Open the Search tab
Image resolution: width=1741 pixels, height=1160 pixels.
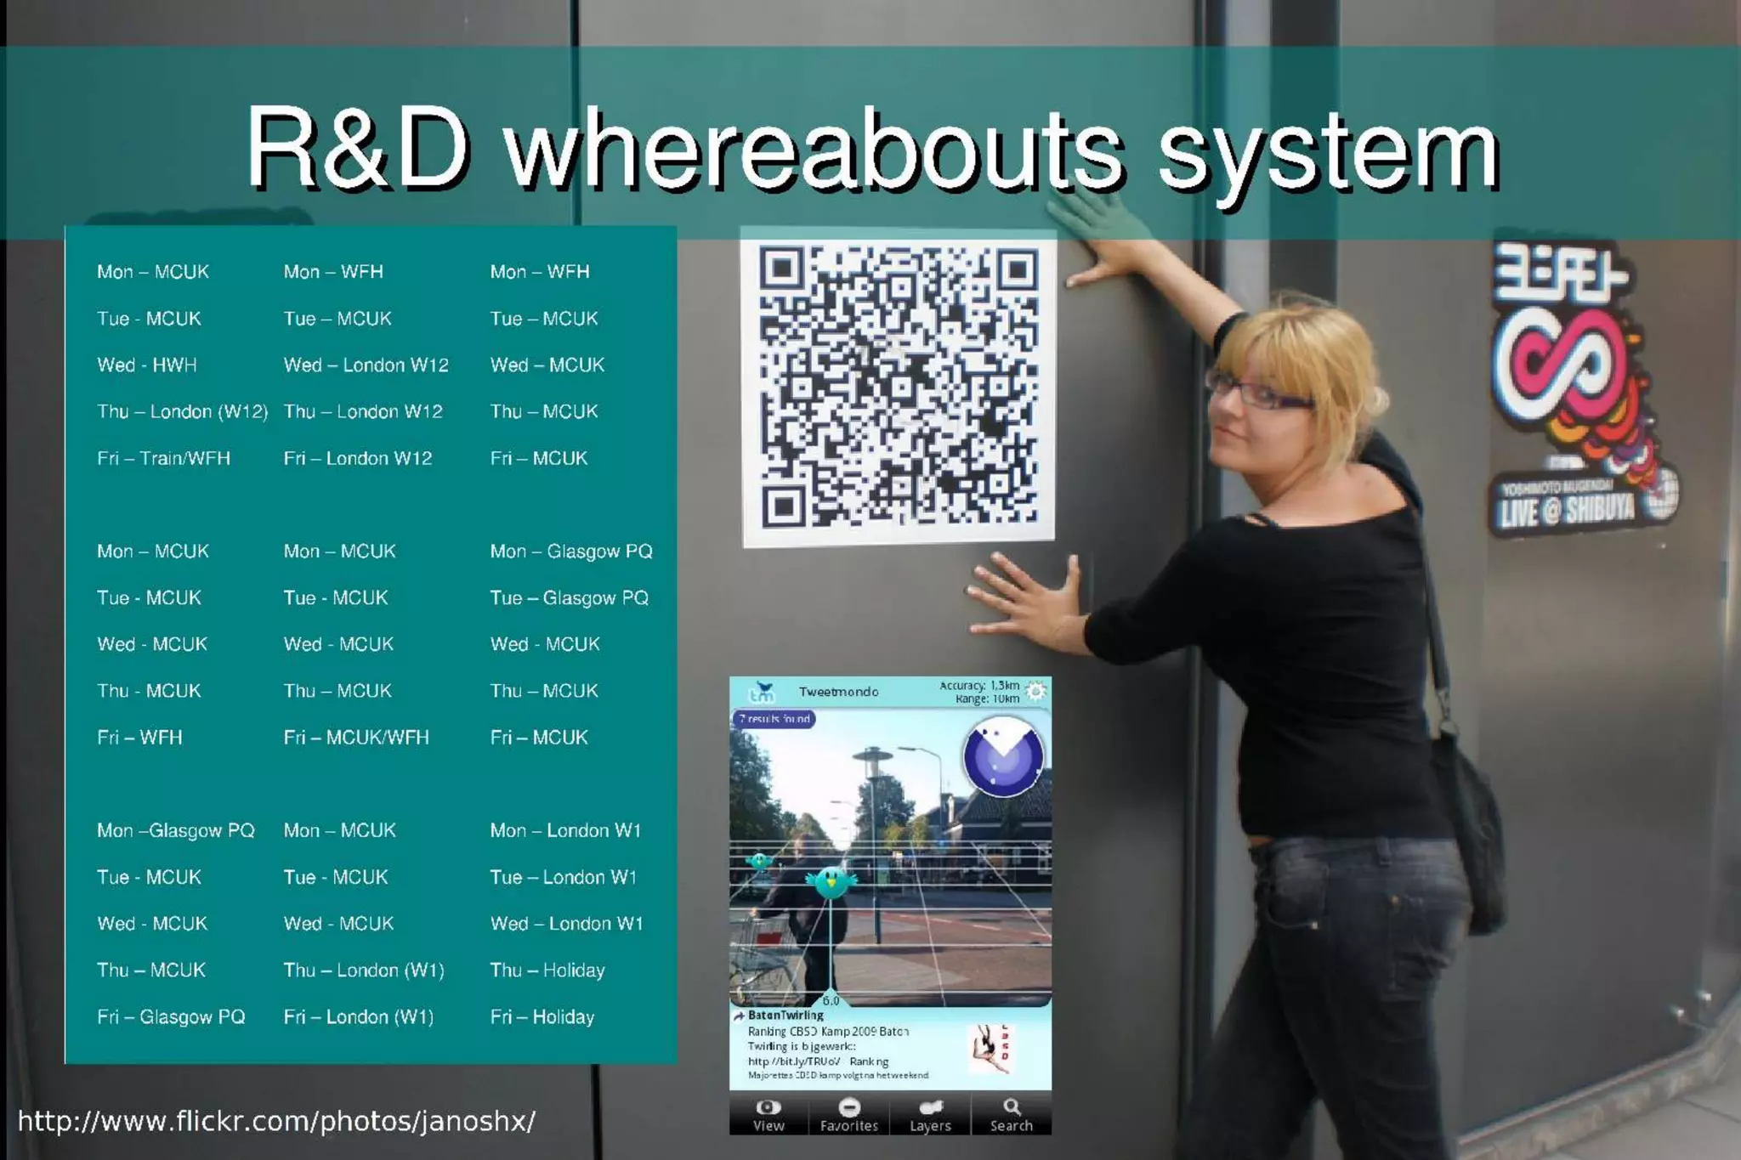(x=1011, y=1114)
